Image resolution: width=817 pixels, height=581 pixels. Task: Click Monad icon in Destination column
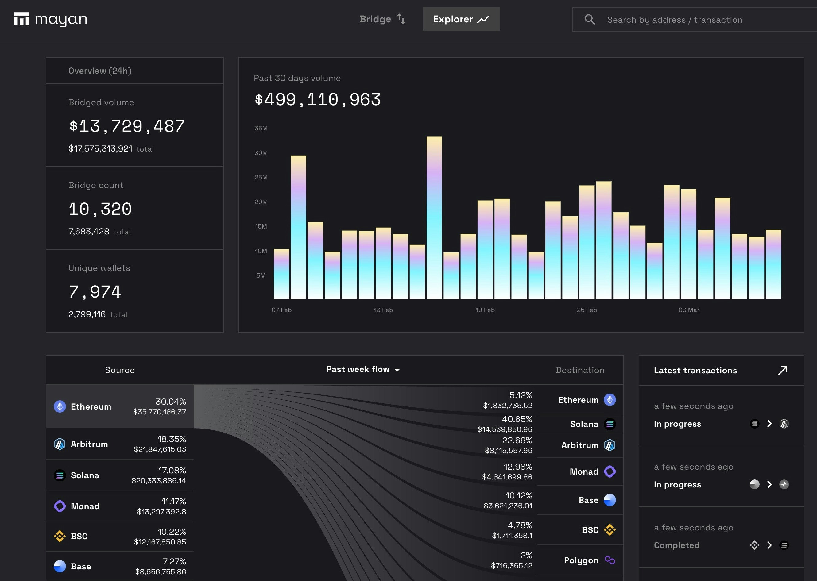point(610,471)
